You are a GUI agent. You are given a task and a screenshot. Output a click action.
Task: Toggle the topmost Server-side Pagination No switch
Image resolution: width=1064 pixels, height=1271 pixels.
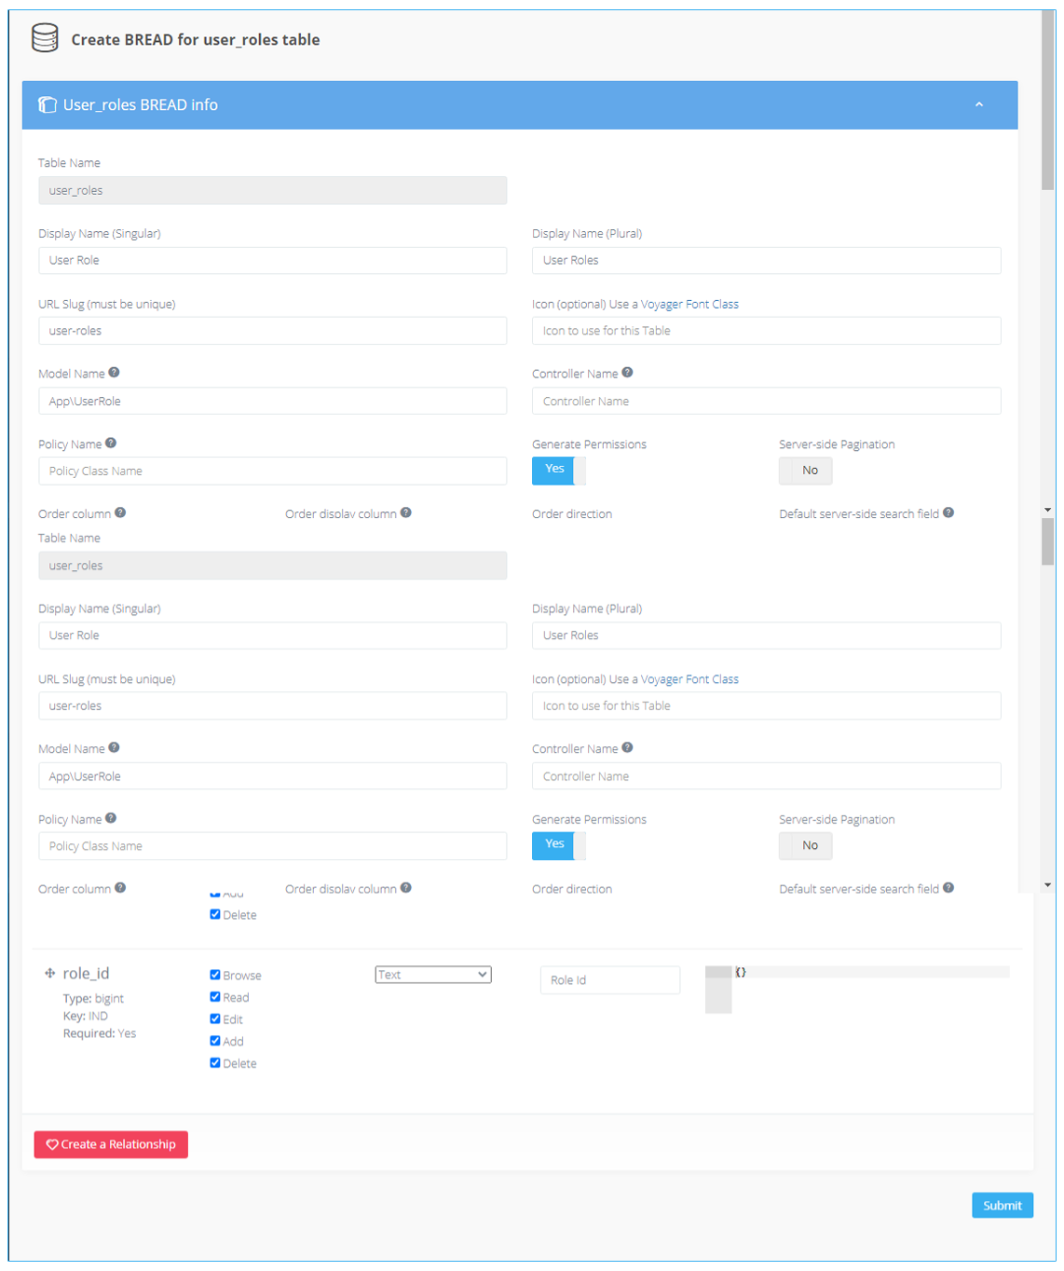click(805, 471)
